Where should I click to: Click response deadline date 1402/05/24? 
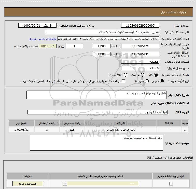[x=140, y=46]
